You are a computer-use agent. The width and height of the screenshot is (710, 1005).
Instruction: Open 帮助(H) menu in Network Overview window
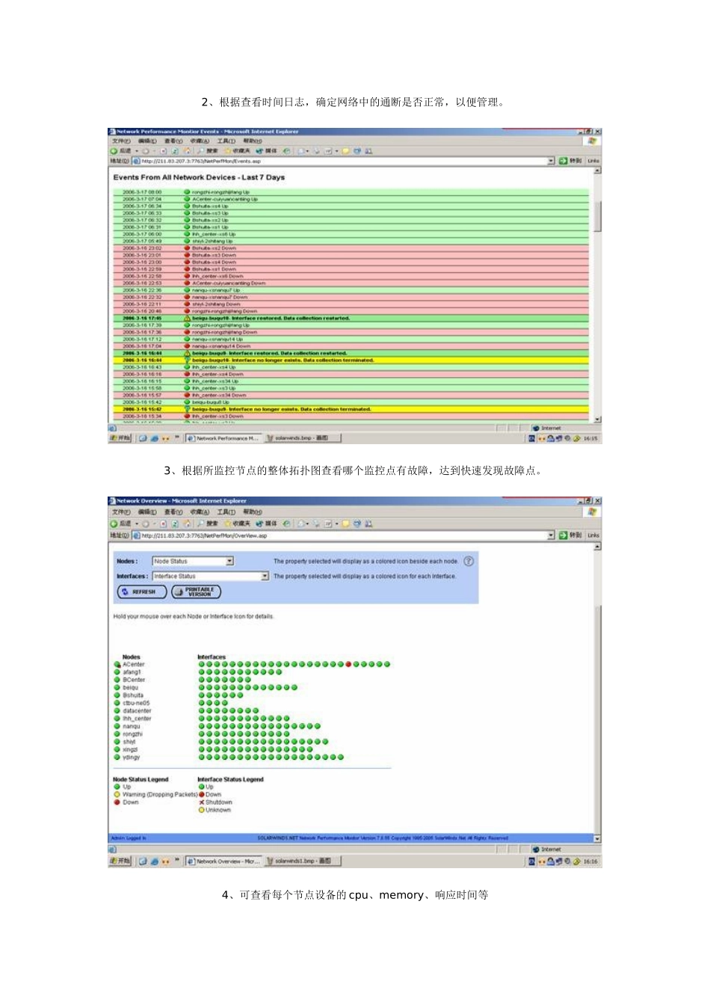coord(253,512)
